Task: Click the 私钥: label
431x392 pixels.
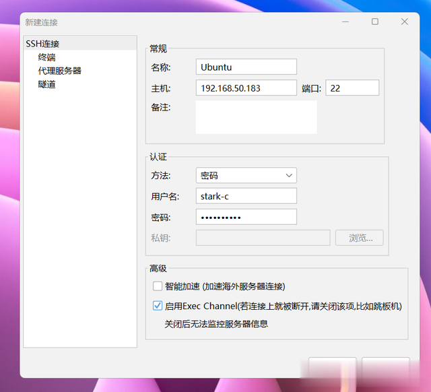Action: 161,238
